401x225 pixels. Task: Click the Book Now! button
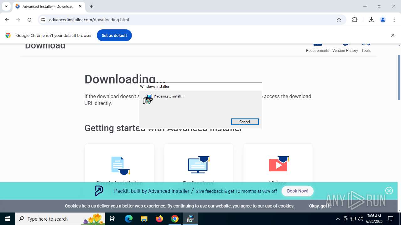coord(298,191)
